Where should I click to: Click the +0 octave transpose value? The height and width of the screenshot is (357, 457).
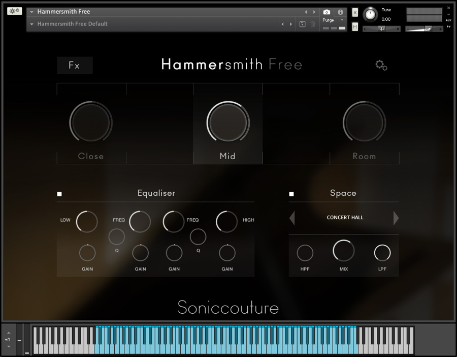[8, 340]
